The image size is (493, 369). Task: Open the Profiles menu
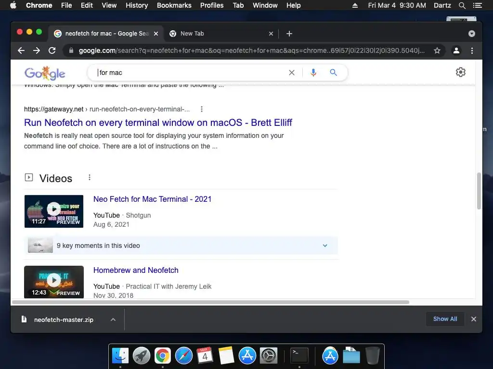(x=212, y=5)
